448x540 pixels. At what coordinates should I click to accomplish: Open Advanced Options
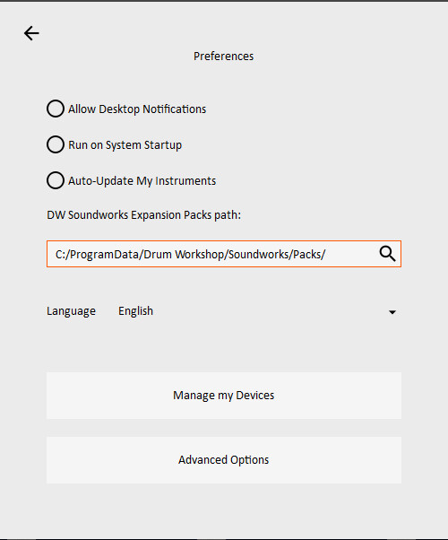pos(224,460)
